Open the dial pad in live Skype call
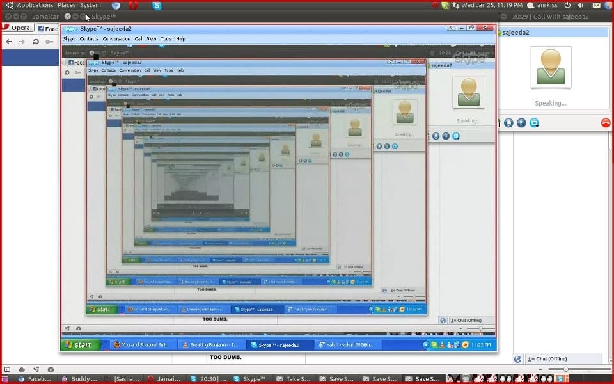The width and height of the screenshot is (614, 384). 521,123
